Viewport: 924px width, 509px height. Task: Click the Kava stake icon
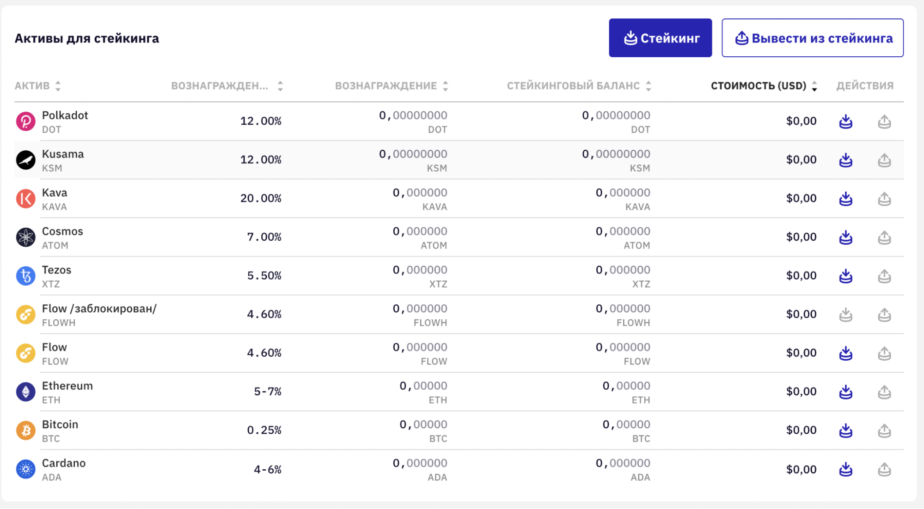845,199
